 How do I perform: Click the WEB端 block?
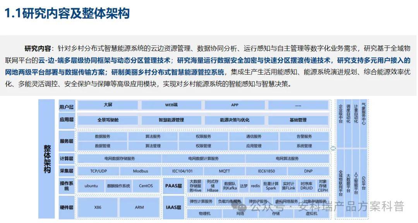tap(171, 105)
